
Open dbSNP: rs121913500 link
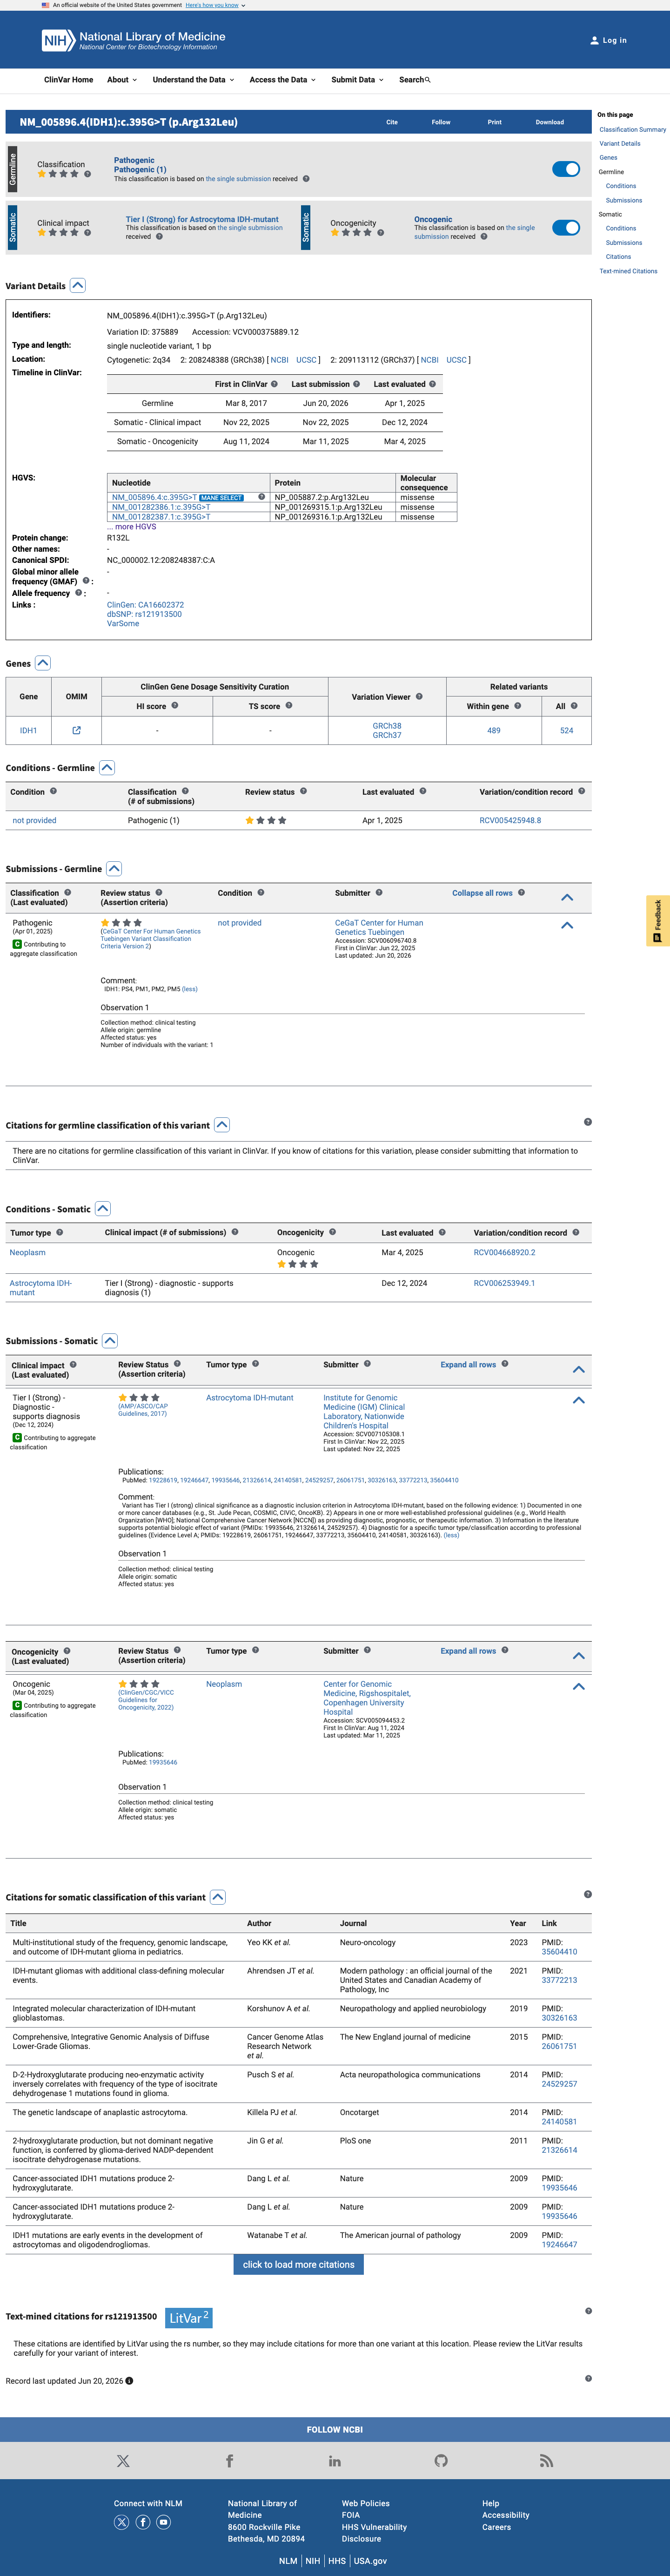click(144, 614)
